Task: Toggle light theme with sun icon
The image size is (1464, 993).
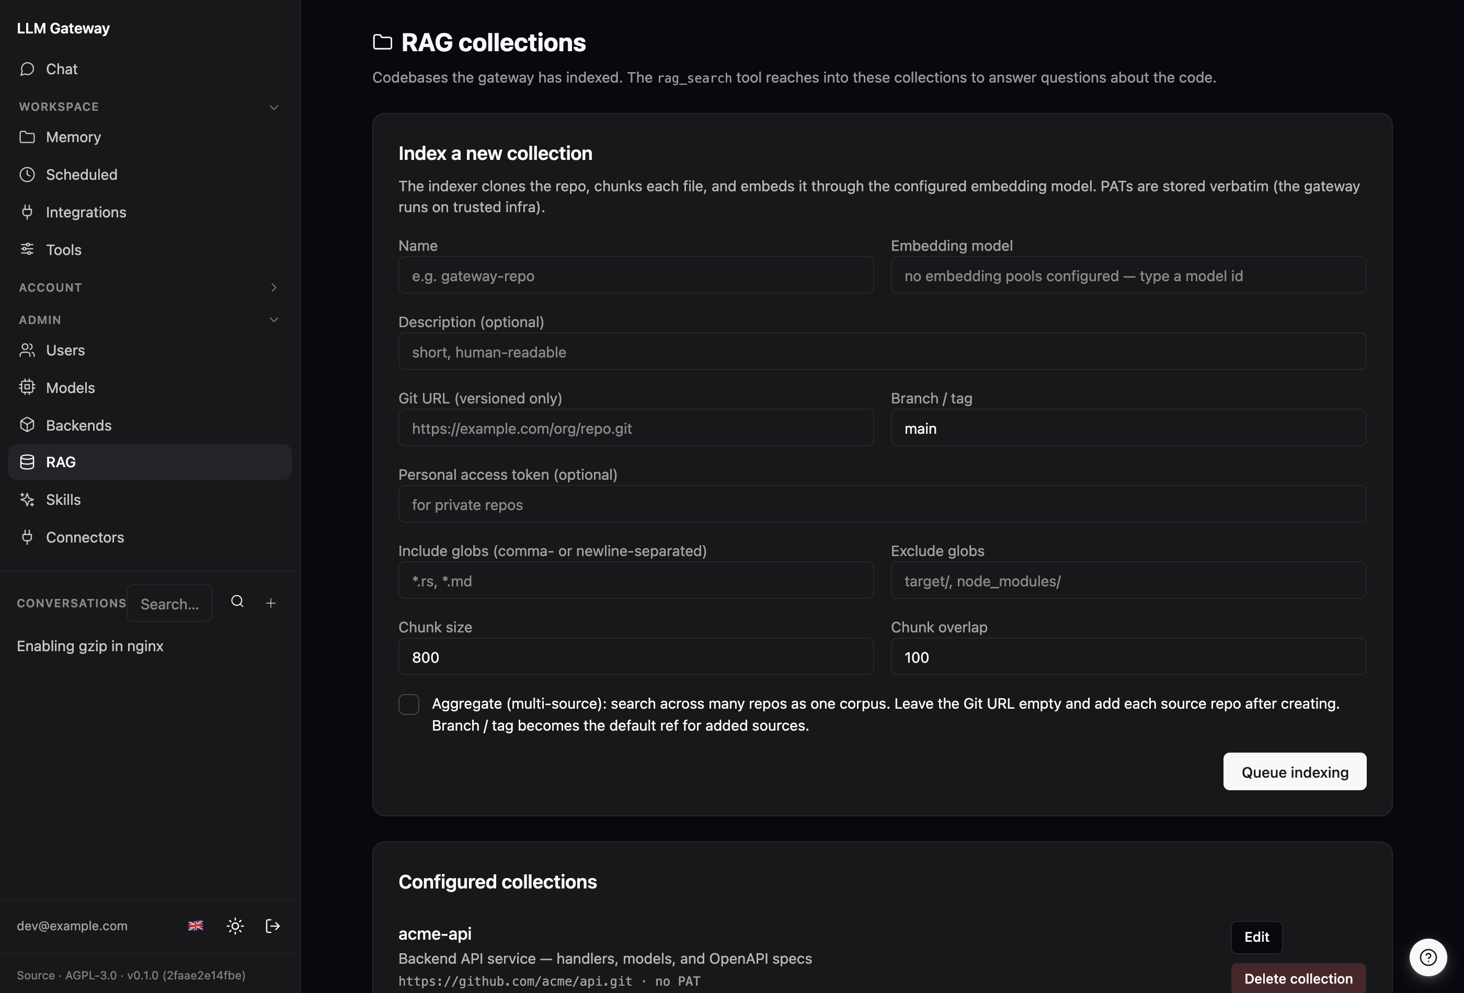Action: click(235, 926)
